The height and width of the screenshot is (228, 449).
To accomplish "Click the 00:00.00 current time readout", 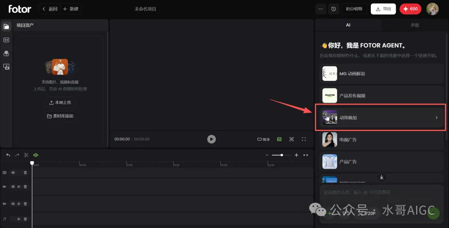I will point(122,139).
